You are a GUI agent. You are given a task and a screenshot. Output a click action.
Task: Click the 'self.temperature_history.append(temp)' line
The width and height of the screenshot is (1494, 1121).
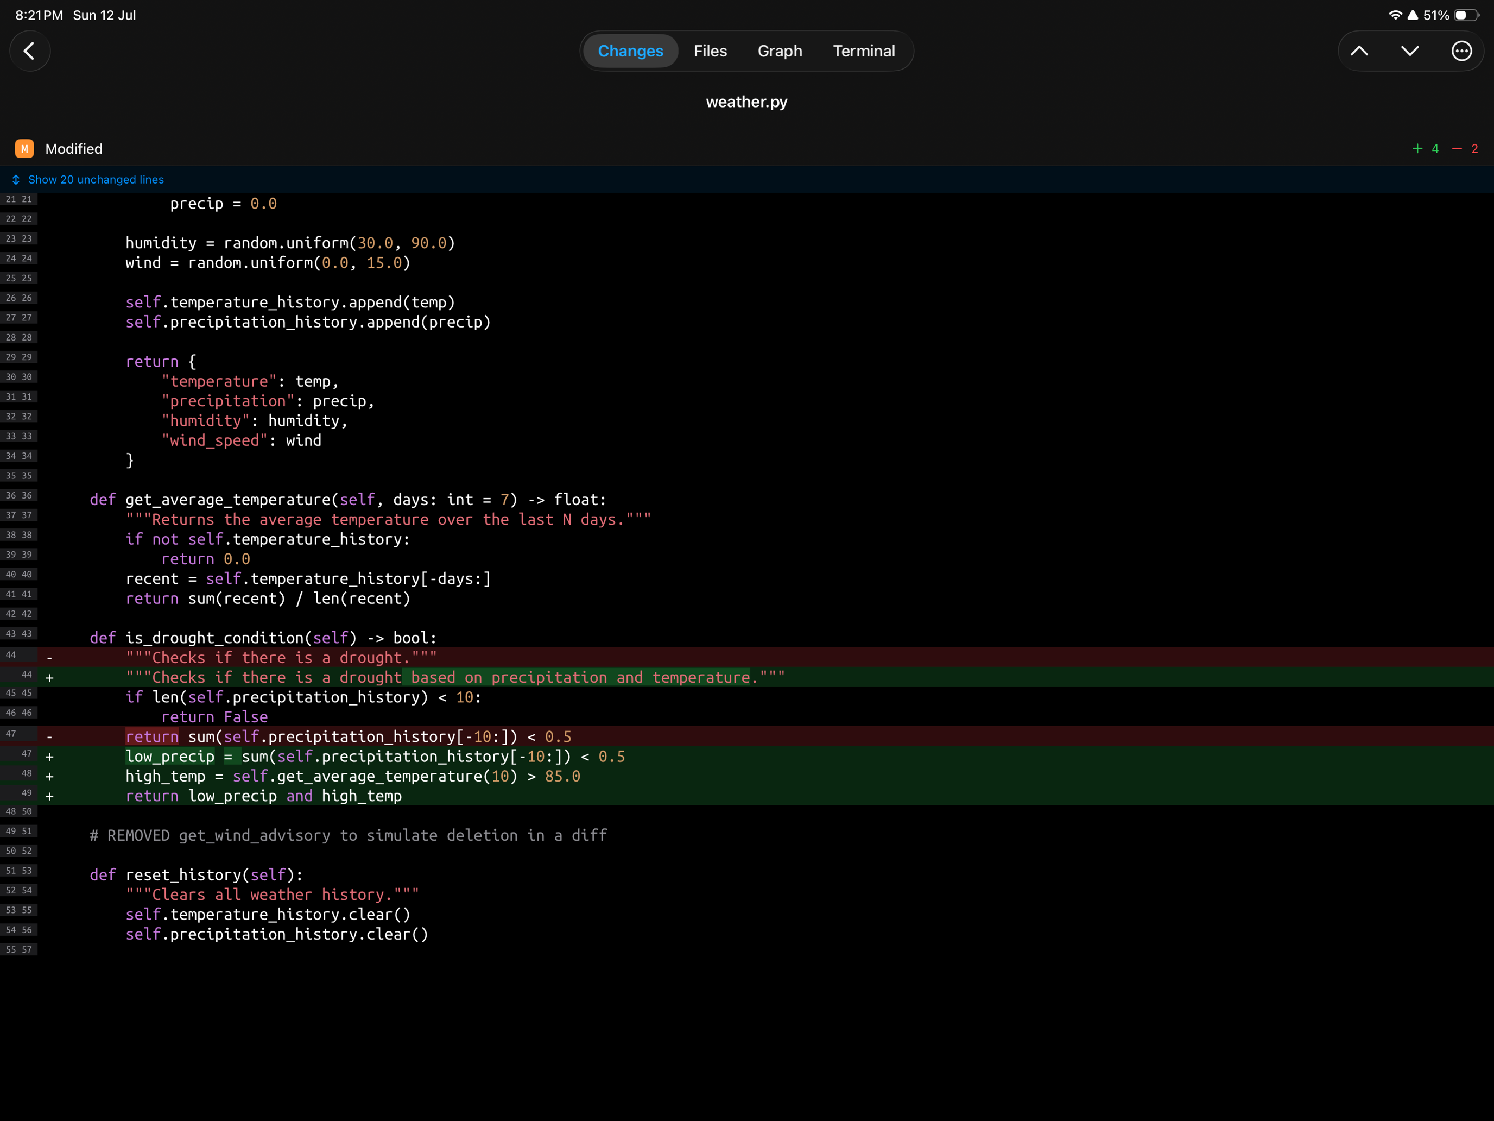pyautogui.click(x=290, y=302)
